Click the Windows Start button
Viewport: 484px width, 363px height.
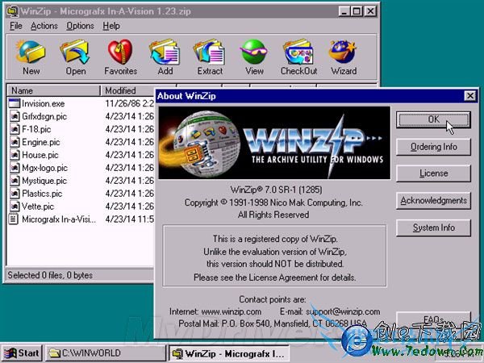(22, 353)
